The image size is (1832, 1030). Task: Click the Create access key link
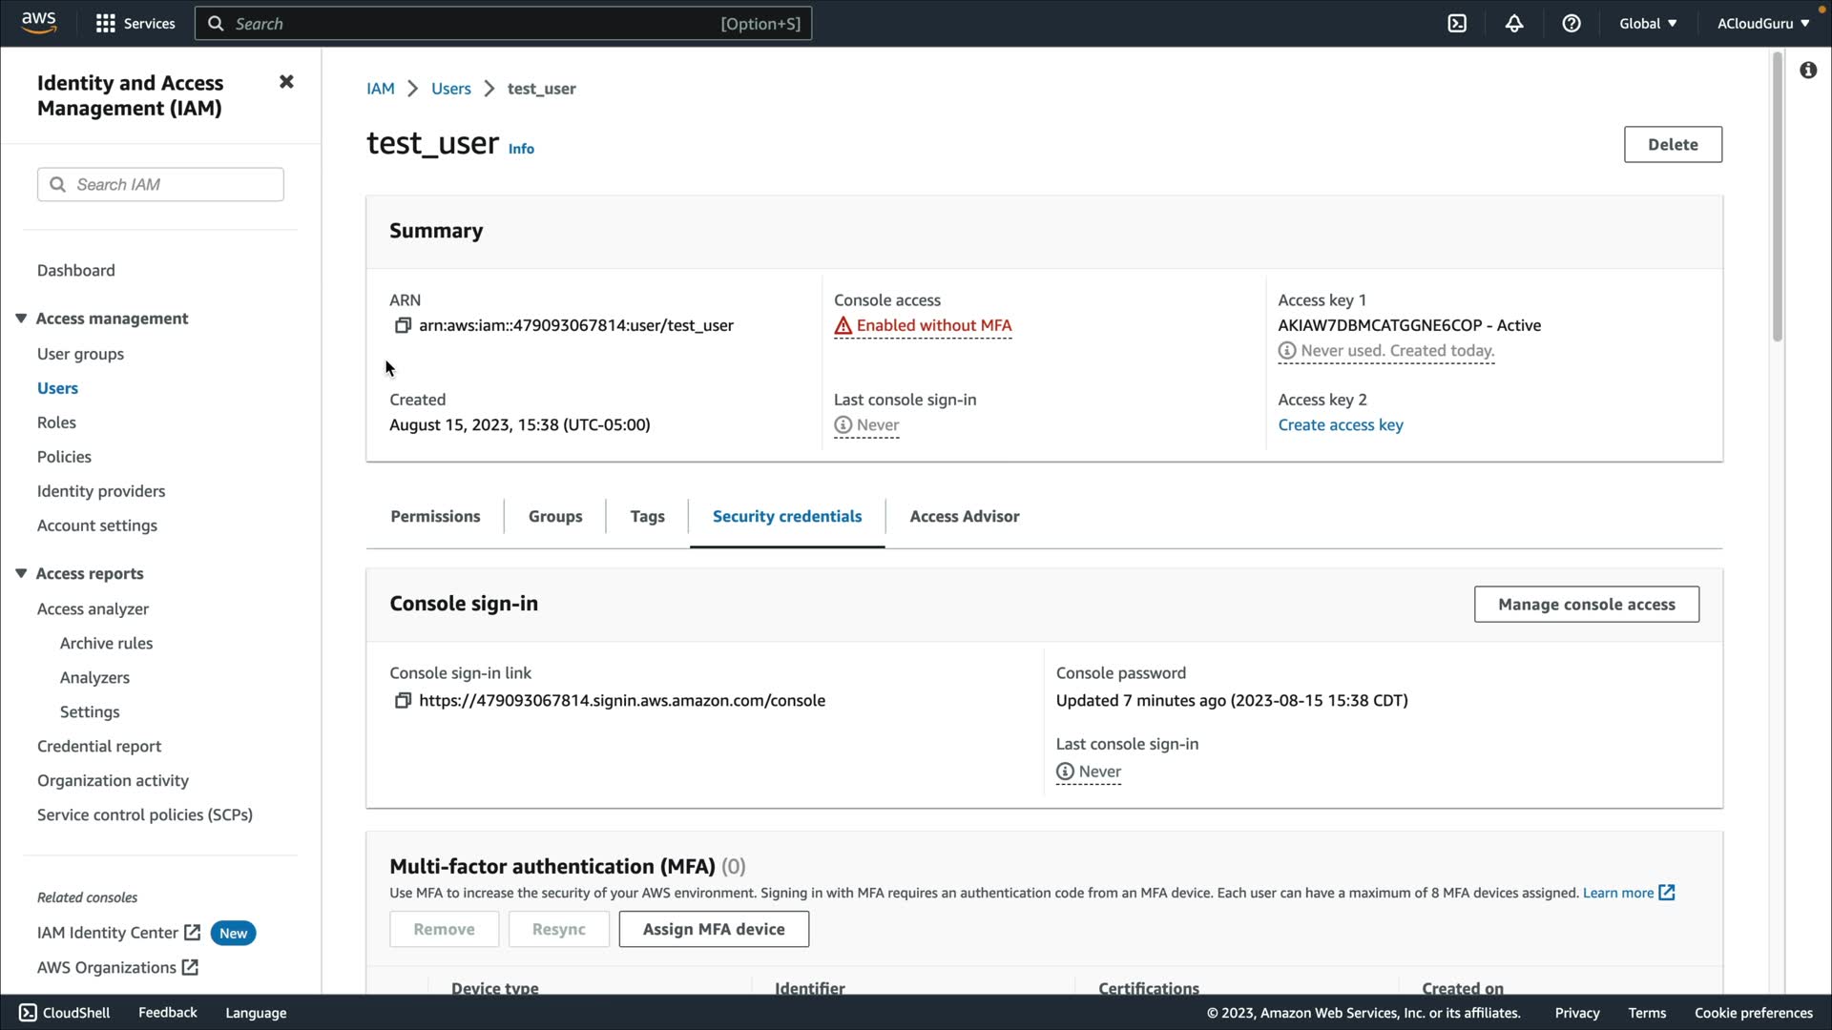[1340, 425]
